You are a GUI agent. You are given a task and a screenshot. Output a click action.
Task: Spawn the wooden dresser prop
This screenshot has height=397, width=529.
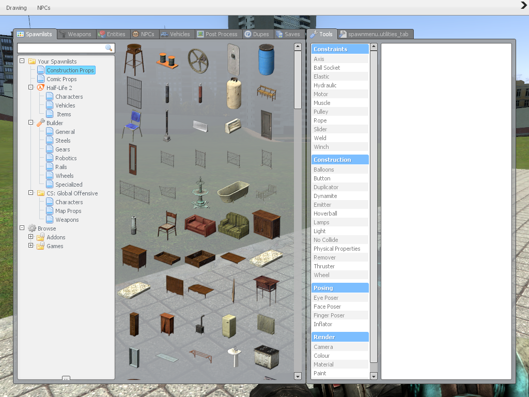134,258
